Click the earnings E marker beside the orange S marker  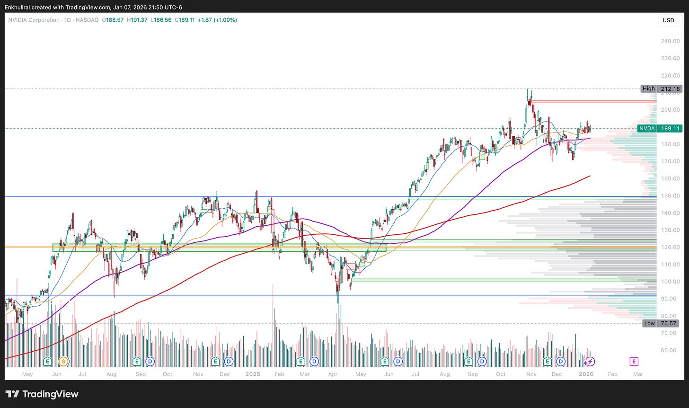pyautogui.click(x=47, y=362)
